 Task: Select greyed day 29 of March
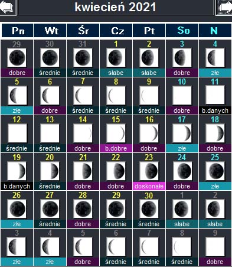click(x=17, y=44)
